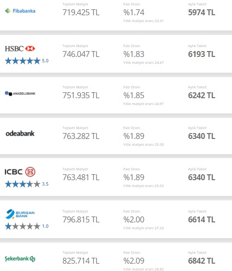Select Fibabanka total cost 719.425 TL
The image size is (232, 271).
pyautogui.click(x=81, y=12)
